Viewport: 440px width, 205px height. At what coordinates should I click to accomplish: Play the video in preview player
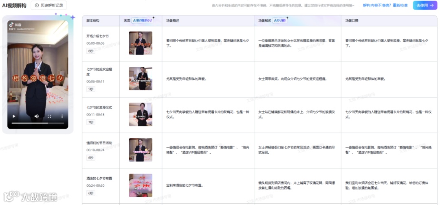[x=14, y=116]
